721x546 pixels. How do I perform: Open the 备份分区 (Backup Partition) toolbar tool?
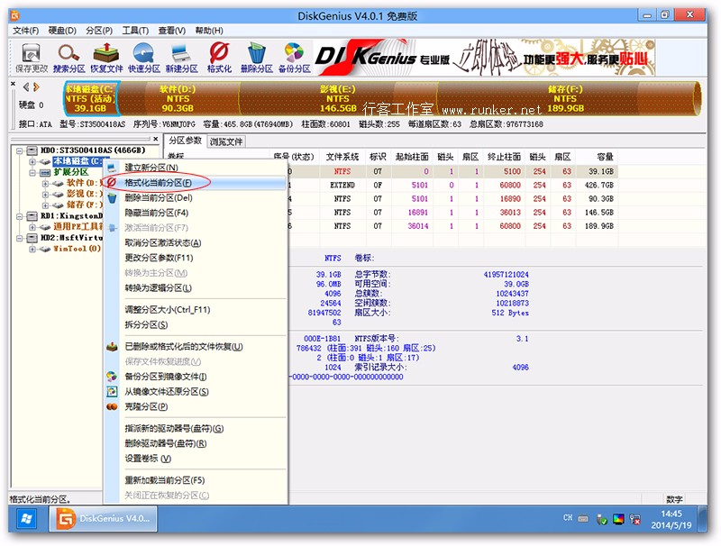[x=294, y=58]
